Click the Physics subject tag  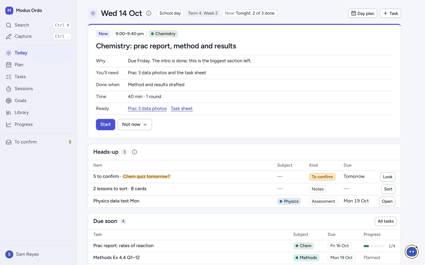click(289, 201)
